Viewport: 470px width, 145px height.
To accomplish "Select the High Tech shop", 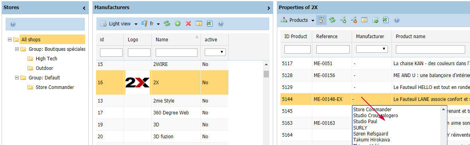I will 47,59.
